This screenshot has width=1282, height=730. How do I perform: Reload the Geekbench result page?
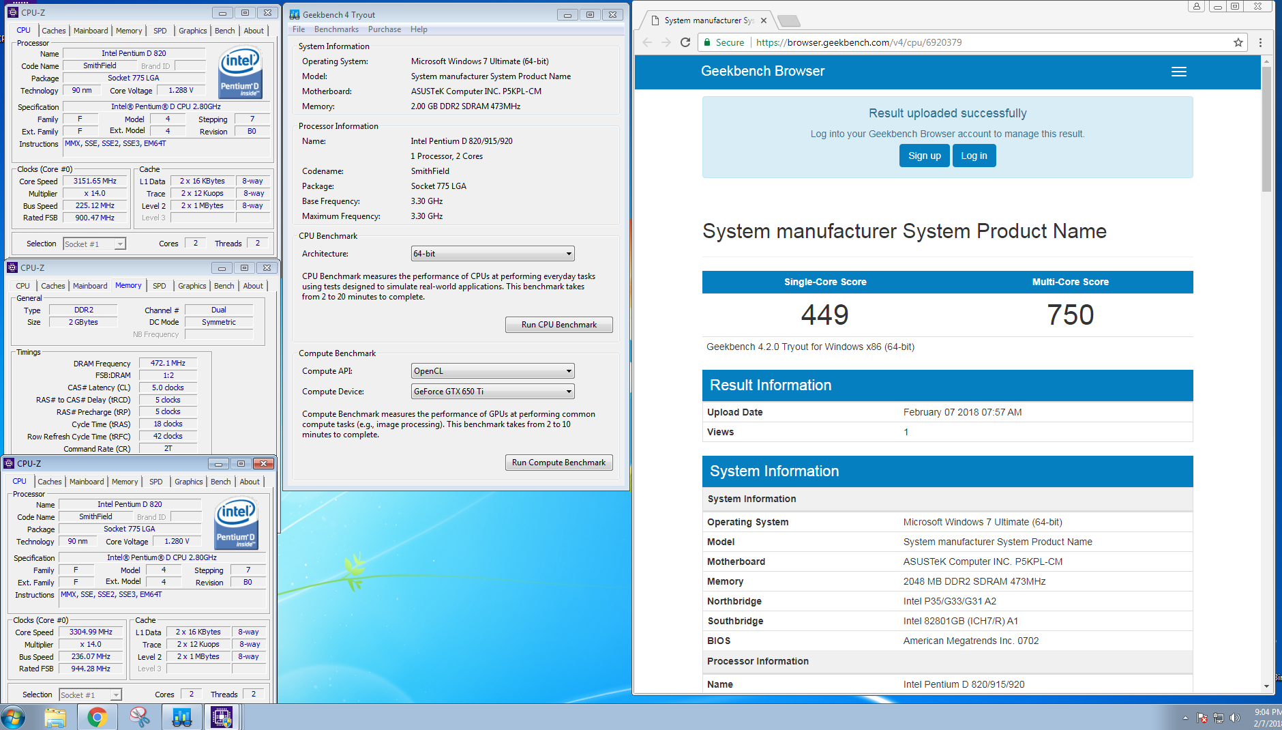(685, 42)
